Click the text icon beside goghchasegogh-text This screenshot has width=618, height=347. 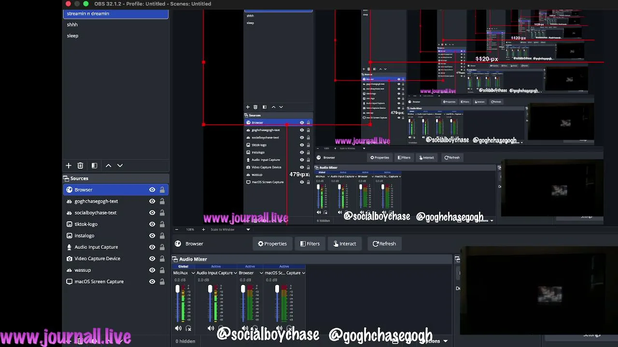point(69,201)
